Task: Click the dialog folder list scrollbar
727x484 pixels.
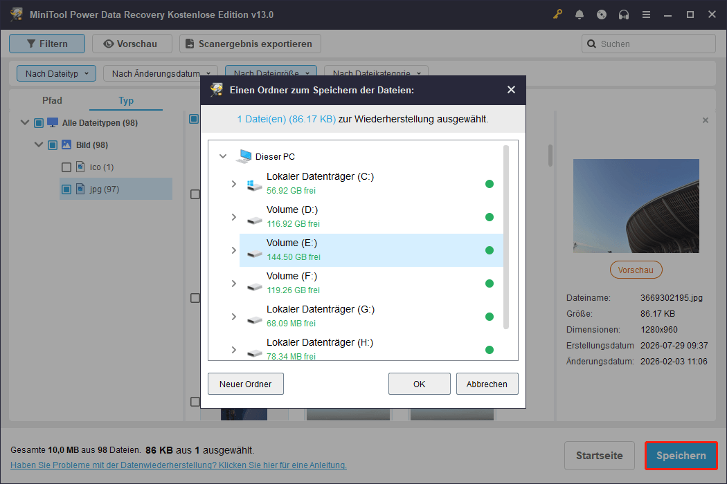Action: tap(506, 236)
